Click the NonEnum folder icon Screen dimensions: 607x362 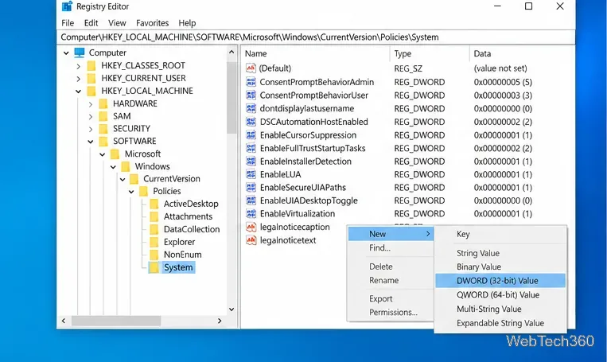(154, 255)
